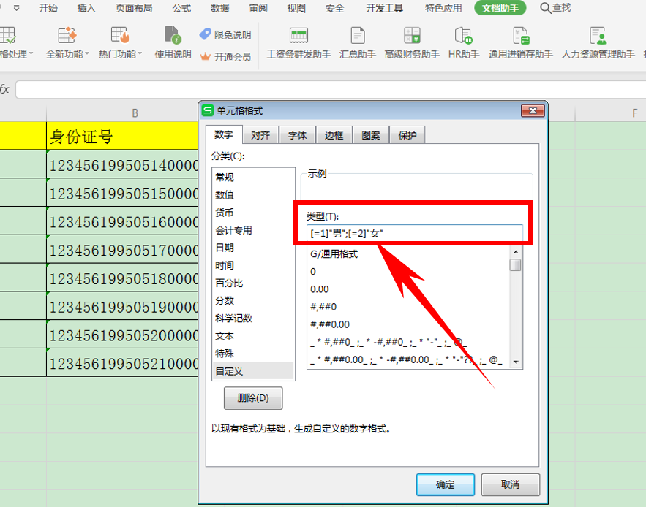Choose 常规 in the category list
The image size is (646, 507).
point(253,178)
